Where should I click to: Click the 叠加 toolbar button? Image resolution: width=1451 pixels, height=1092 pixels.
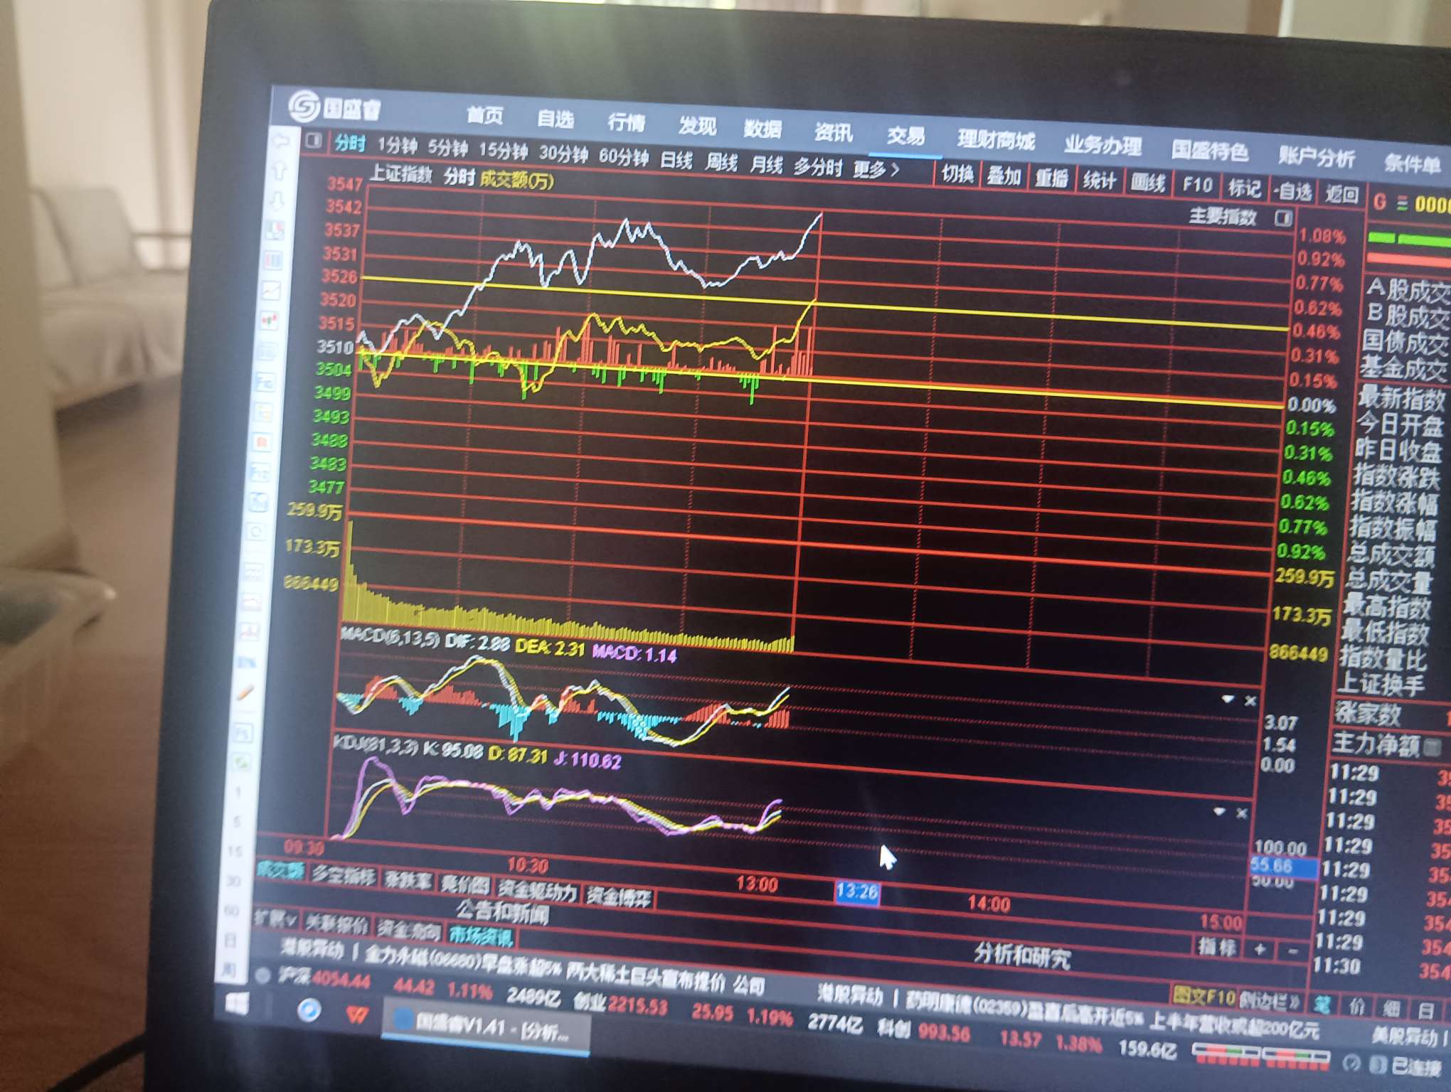point(1004,176)
